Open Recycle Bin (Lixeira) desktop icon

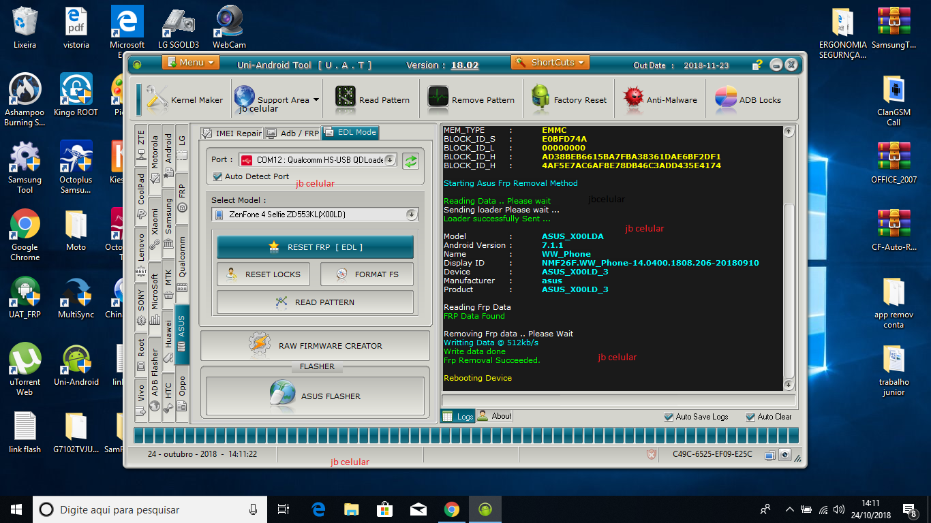[x=25, y=28]
